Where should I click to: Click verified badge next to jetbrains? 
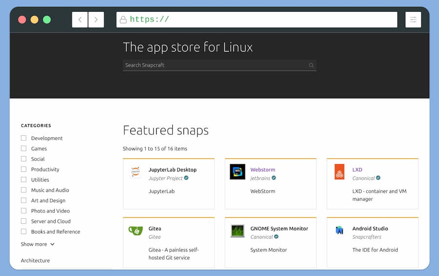point(274,178)
